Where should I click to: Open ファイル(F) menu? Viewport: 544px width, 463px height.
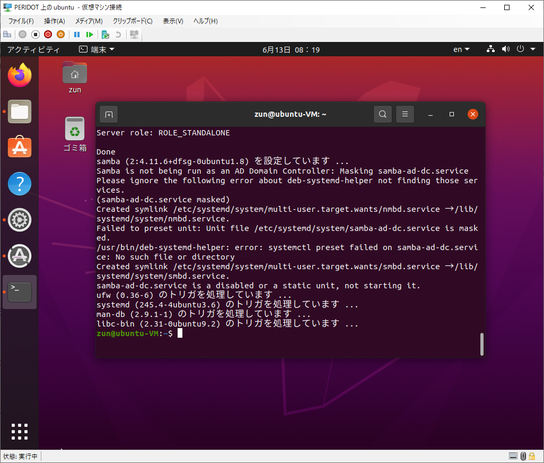[21, 21]
